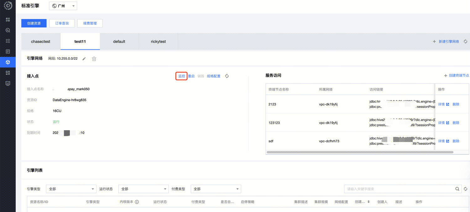Click the refresh icon beside 新建引擎网络
The width and height of the screenshot is (470, 212).
pos(465,42)
